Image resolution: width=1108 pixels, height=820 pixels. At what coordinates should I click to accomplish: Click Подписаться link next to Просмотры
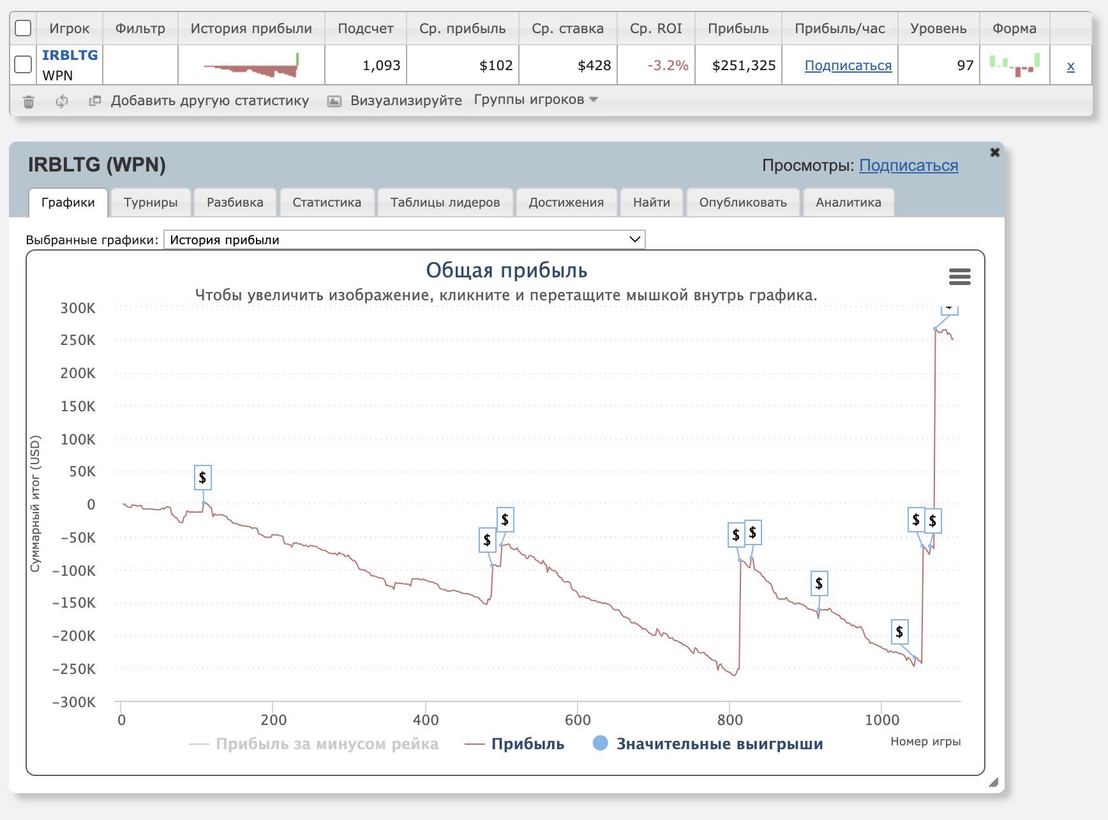tap(908, 166)
